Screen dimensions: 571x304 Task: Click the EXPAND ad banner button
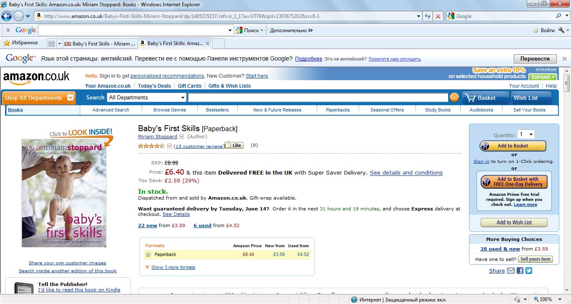[543, 77]
